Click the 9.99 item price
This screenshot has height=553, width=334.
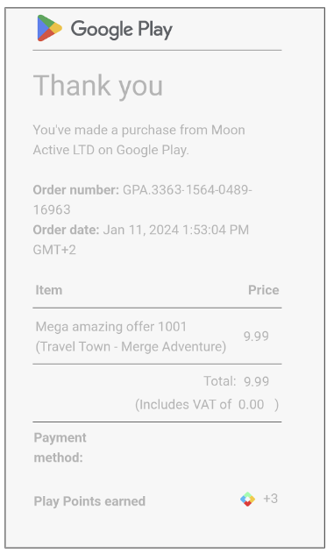pyautogui.click(x=256, y=337)
